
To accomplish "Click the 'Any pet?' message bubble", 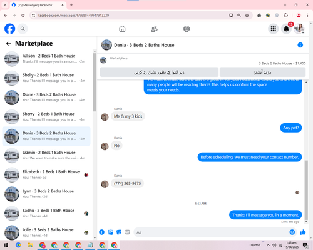I will pos(291,127).
